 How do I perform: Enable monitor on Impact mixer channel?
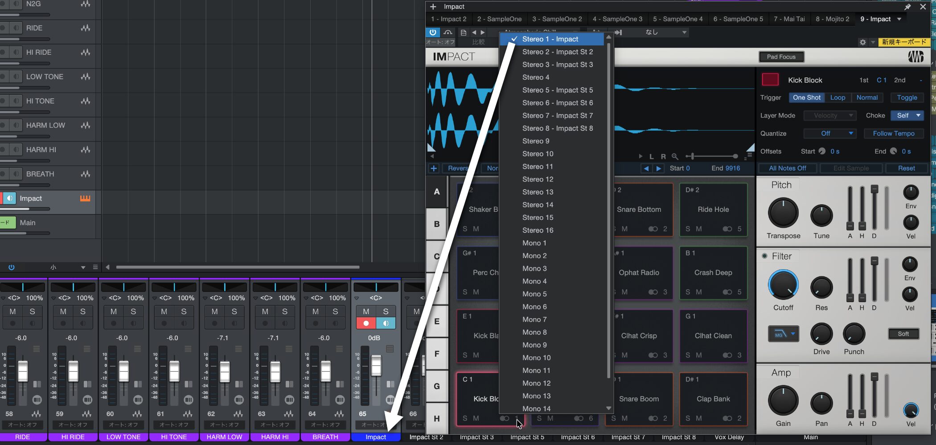386,323
